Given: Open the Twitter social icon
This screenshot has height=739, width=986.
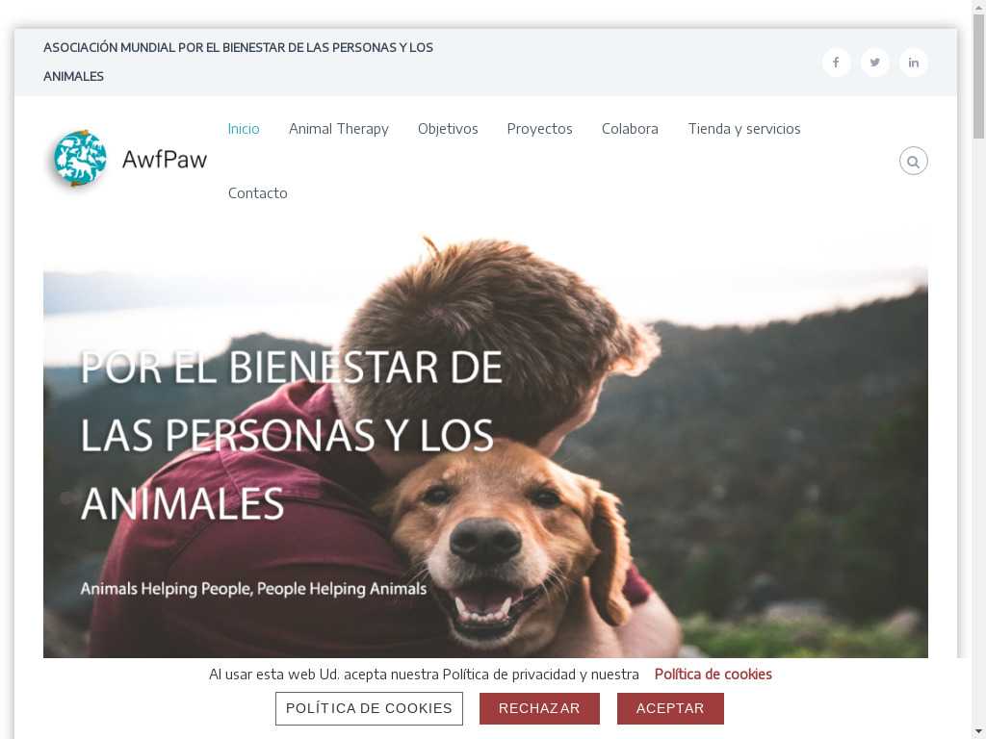Looking at the screenshot, I should pos(874,63).
